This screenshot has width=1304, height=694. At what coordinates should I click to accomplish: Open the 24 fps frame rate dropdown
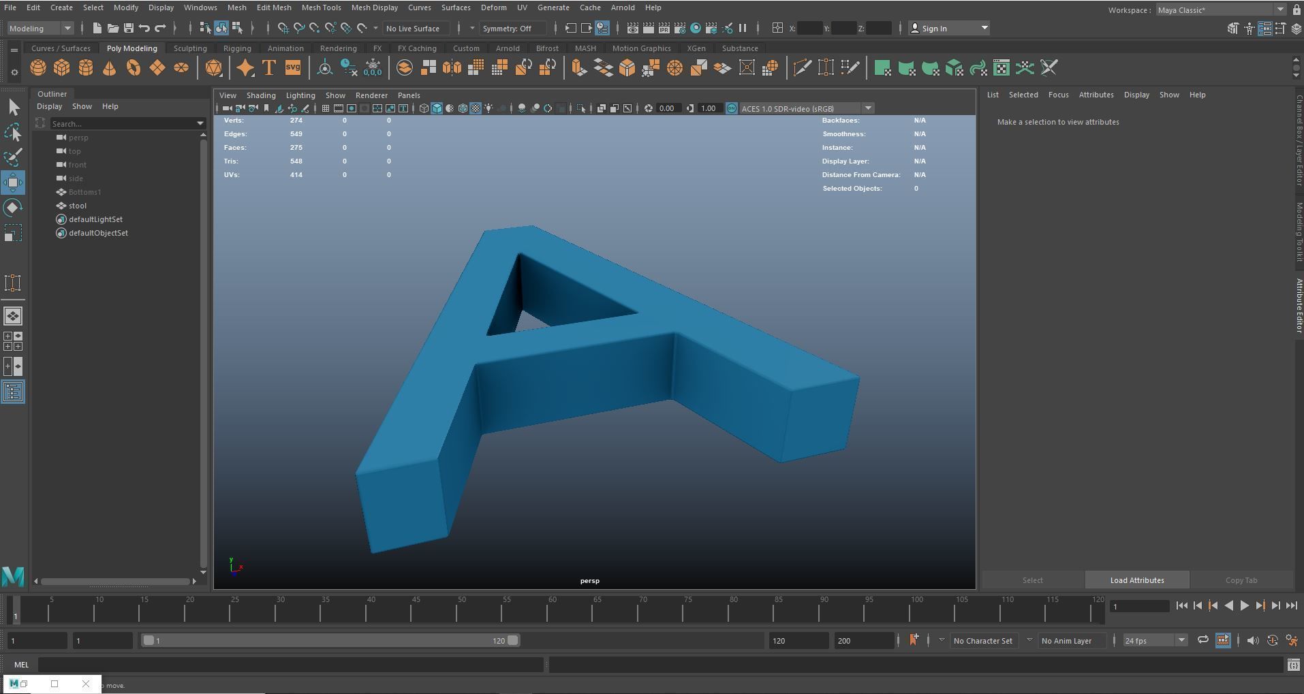1155,640
